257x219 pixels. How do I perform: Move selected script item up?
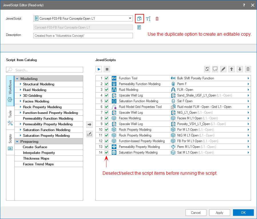coord(232,69)
